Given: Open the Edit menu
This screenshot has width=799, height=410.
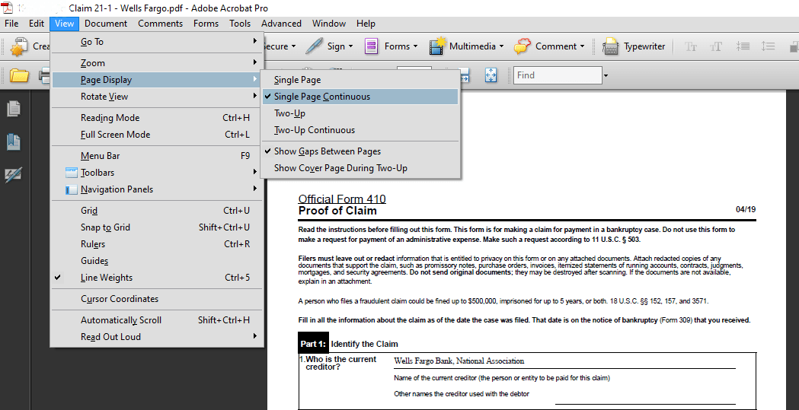Looking at the screenshot, I should pyautogui.click(x=36, y=24).
